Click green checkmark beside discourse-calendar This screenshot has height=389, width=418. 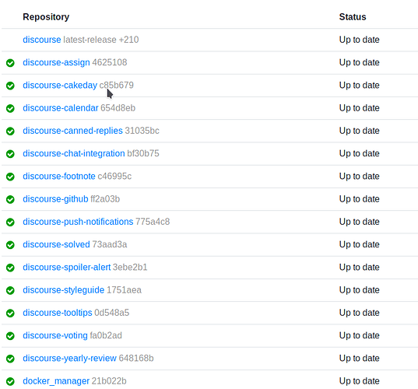click(x=10, y=108)
